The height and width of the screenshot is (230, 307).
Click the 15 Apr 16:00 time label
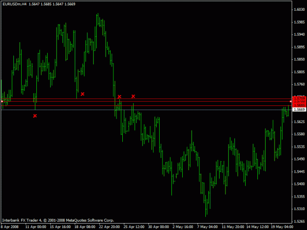60,227
